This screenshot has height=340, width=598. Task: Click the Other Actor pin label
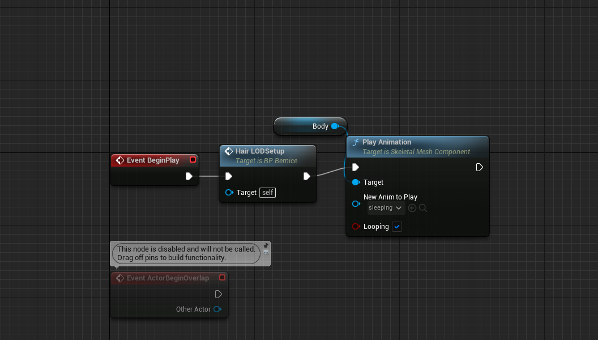193,309
